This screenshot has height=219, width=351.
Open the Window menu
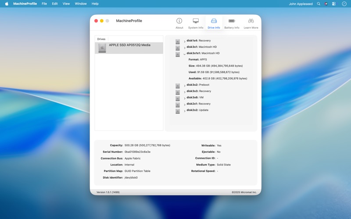click(x=81, y=4)
